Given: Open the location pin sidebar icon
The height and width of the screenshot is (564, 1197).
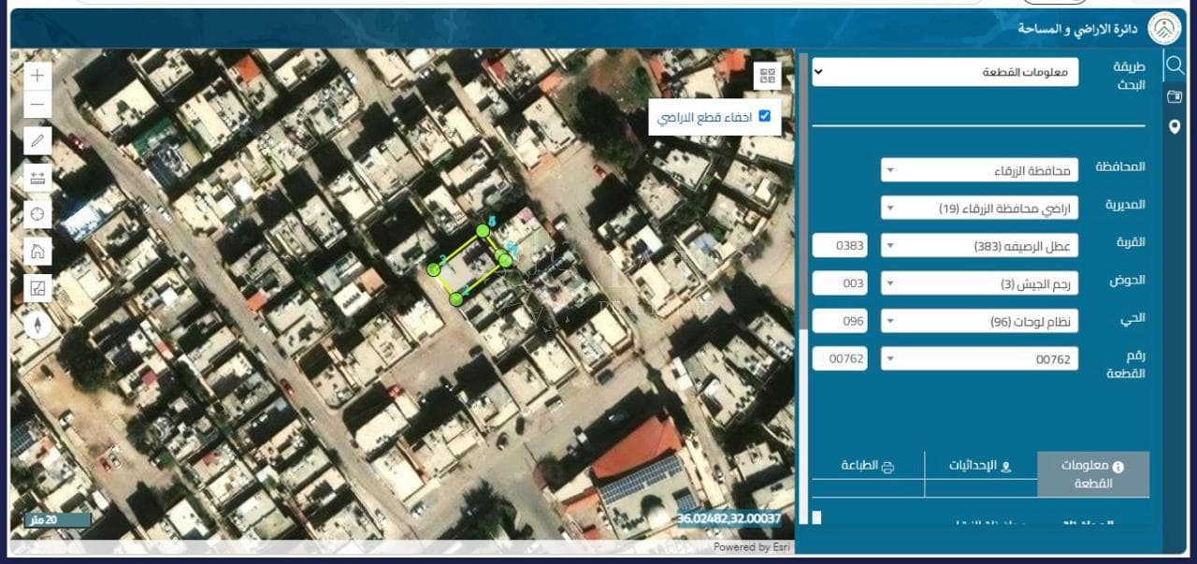Looking at the screenshot, I should pos(1175,127).
